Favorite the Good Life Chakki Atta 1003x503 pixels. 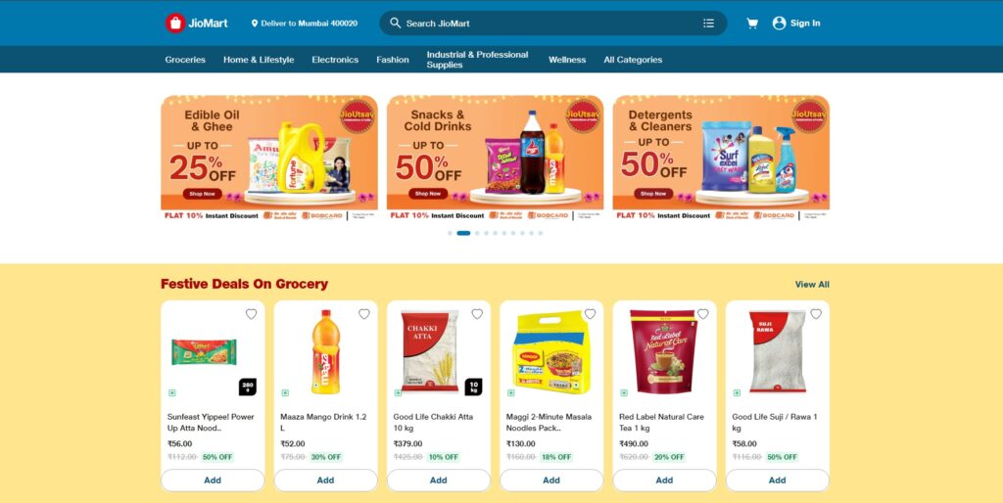click(x=477, y=314)
